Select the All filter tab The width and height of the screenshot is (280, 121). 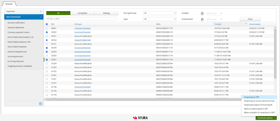point(58,13)
